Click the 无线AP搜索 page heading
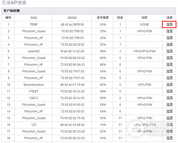This screenshot has width=178, height=143. pyautogui.click(x=14, y=3)
